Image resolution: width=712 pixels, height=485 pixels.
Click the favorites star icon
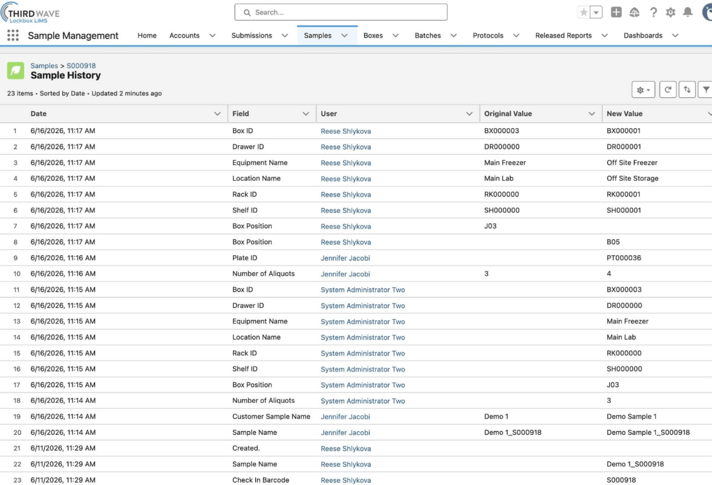coord(584,12)
